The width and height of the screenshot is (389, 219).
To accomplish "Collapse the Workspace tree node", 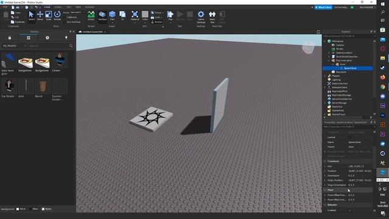I will (x=325, y=41).
